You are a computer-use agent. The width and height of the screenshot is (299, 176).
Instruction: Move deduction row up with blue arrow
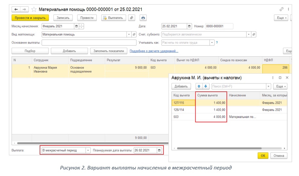coord(199,86)
